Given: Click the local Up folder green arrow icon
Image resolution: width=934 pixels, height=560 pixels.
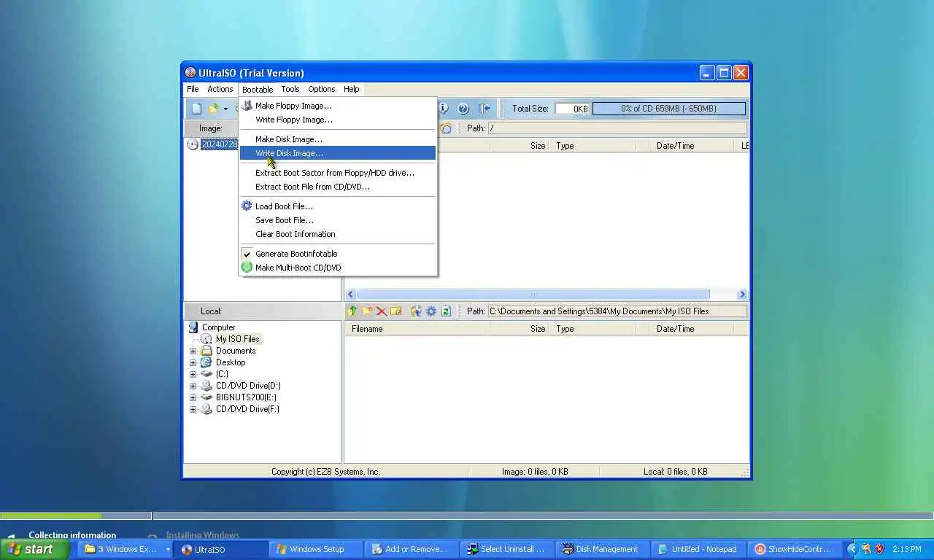Looking at the screenshot, I should point(352,311).
